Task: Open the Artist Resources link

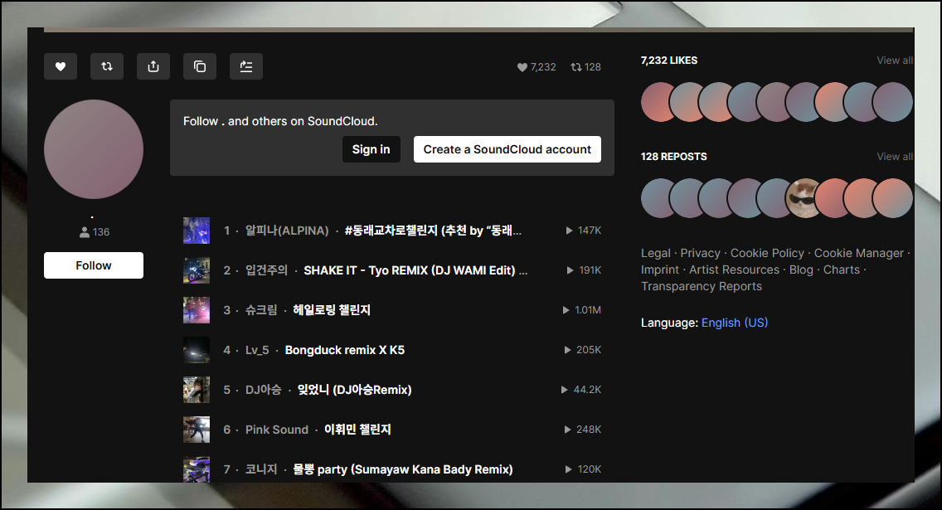Action: coord(734,270)
